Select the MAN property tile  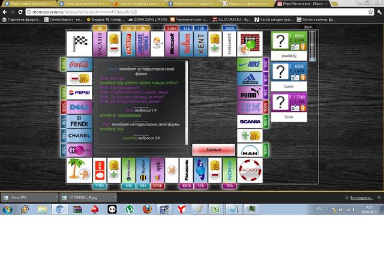250,150
